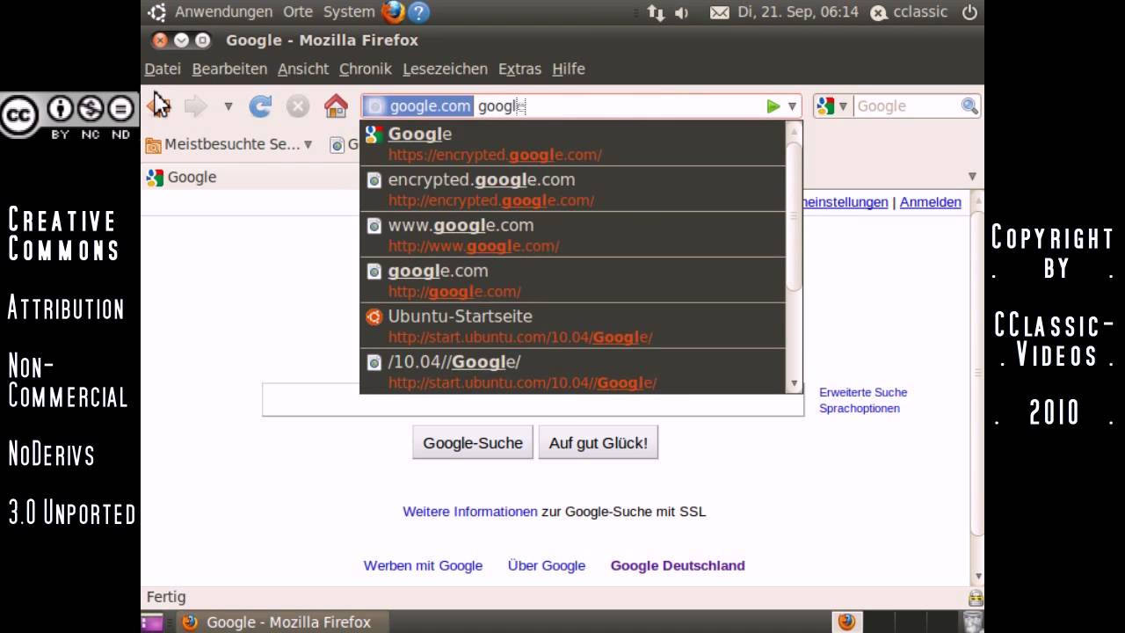1125x633 pixels.
Task: Click the google.com site identity icon
Action: [418, 106]
